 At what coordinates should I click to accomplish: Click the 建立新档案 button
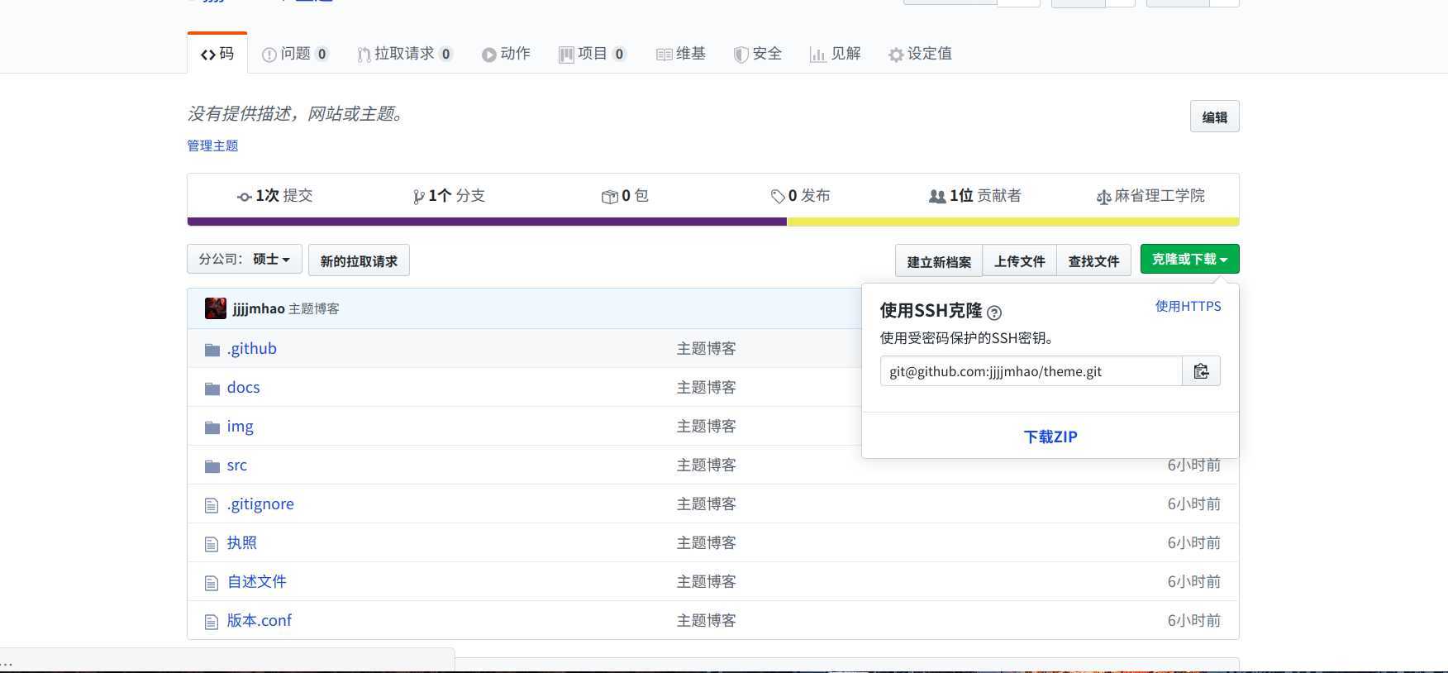(x=939, y=260)
